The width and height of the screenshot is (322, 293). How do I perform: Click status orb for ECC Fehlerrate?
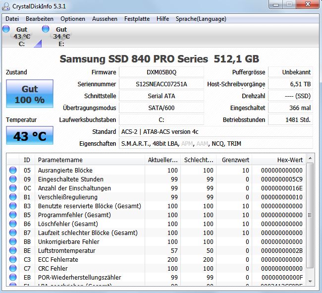click(13, 259)
